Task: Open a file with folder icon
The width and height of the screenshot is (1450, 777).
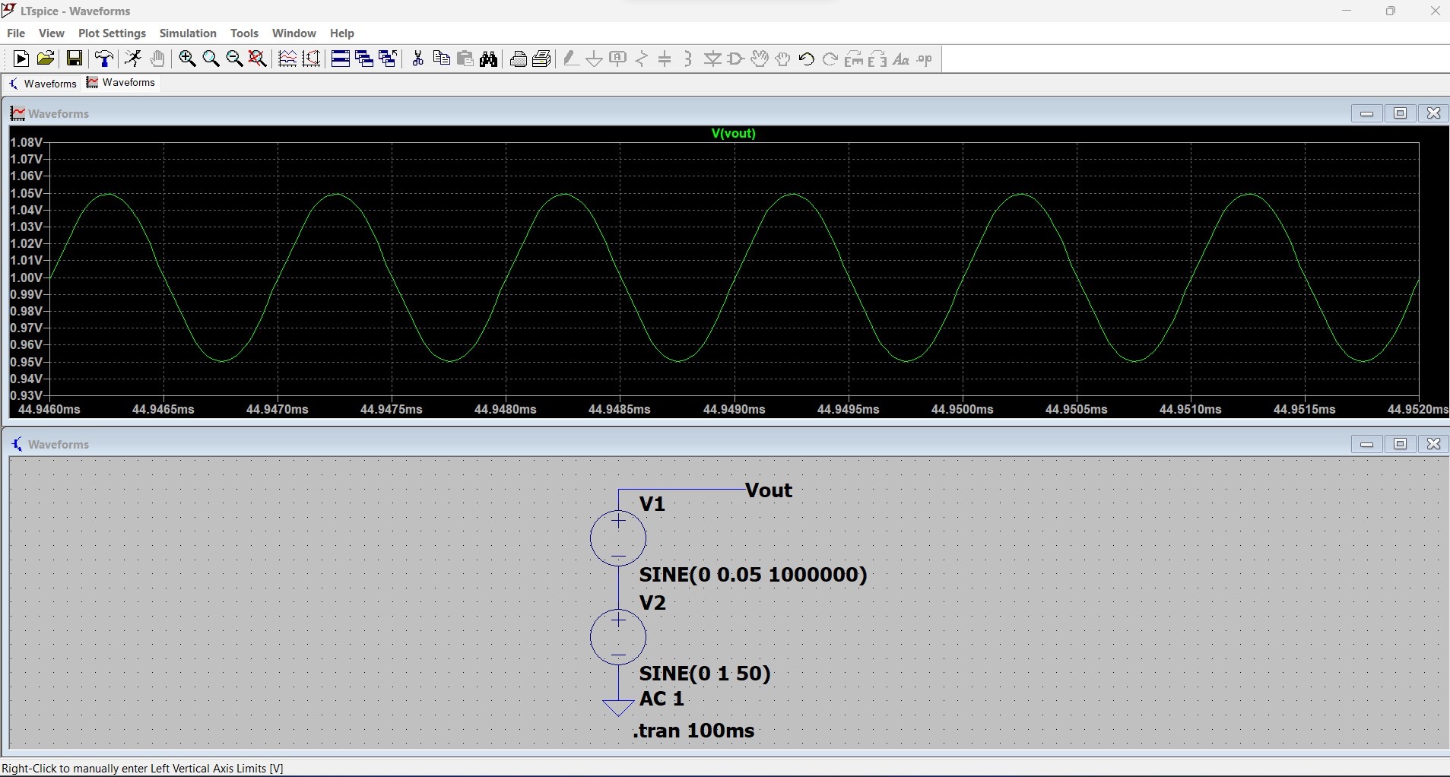Action: 46,59
